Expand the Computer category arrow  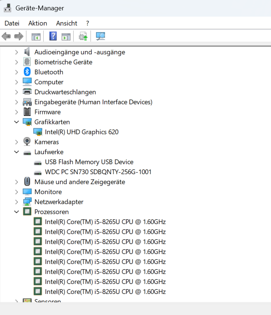pos(17,82)
